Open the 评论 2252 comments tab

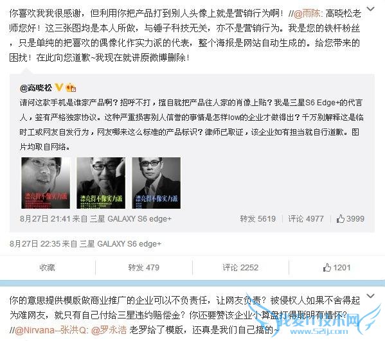pos(240,267)
